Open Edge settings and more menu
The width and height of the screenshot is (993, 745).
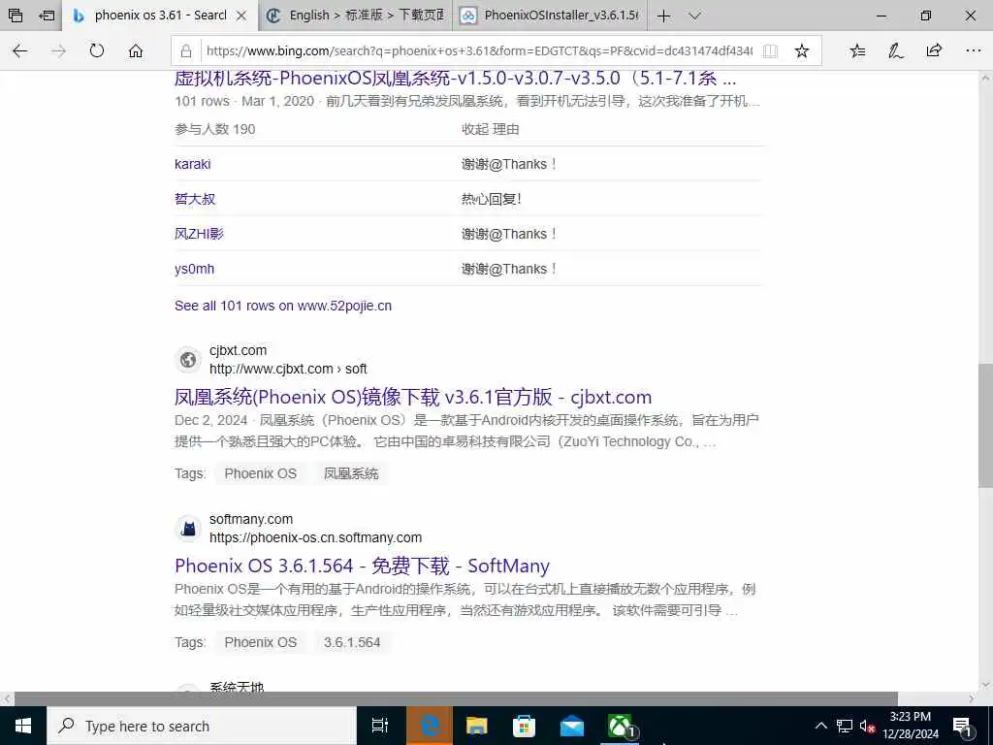974,50
